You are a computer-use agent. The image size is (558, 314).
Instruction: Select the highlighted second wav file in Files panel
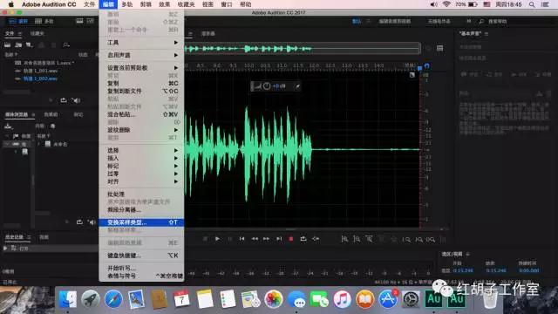point(40,78)
